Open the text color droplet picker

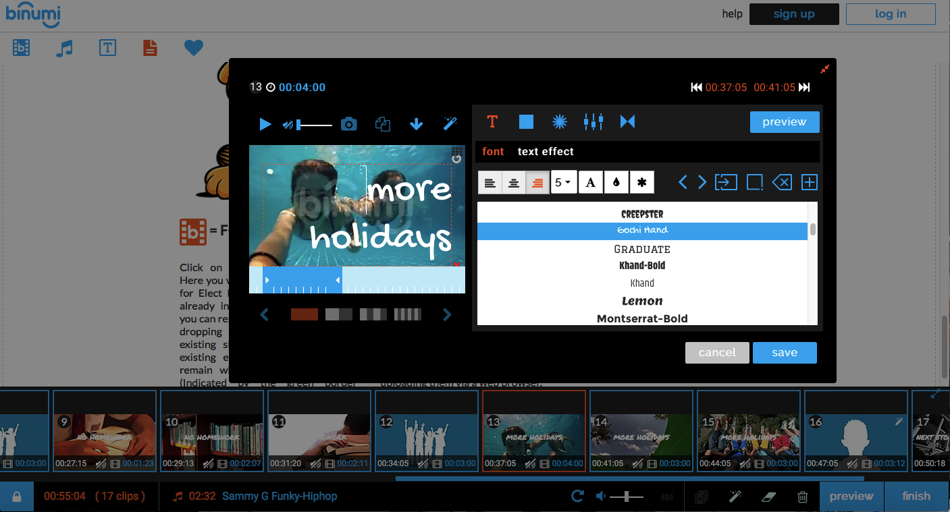tap(616, 183)
